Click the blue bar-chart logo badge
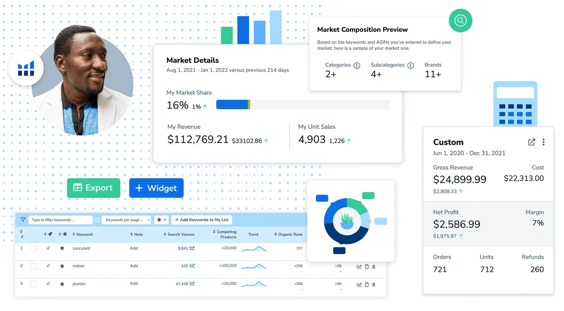This screenshot has width=564, height=311. 26,68
